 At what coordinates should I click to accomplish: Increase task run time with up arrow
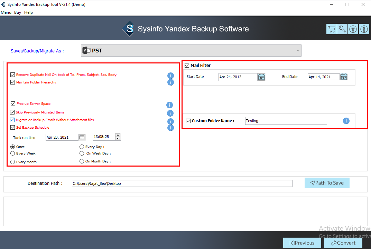[x=118, y=135]
